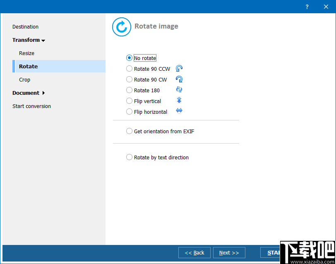The image size is (336, 264).
Task: Click the Rotate image header icon
Action: tap(122, 27)
